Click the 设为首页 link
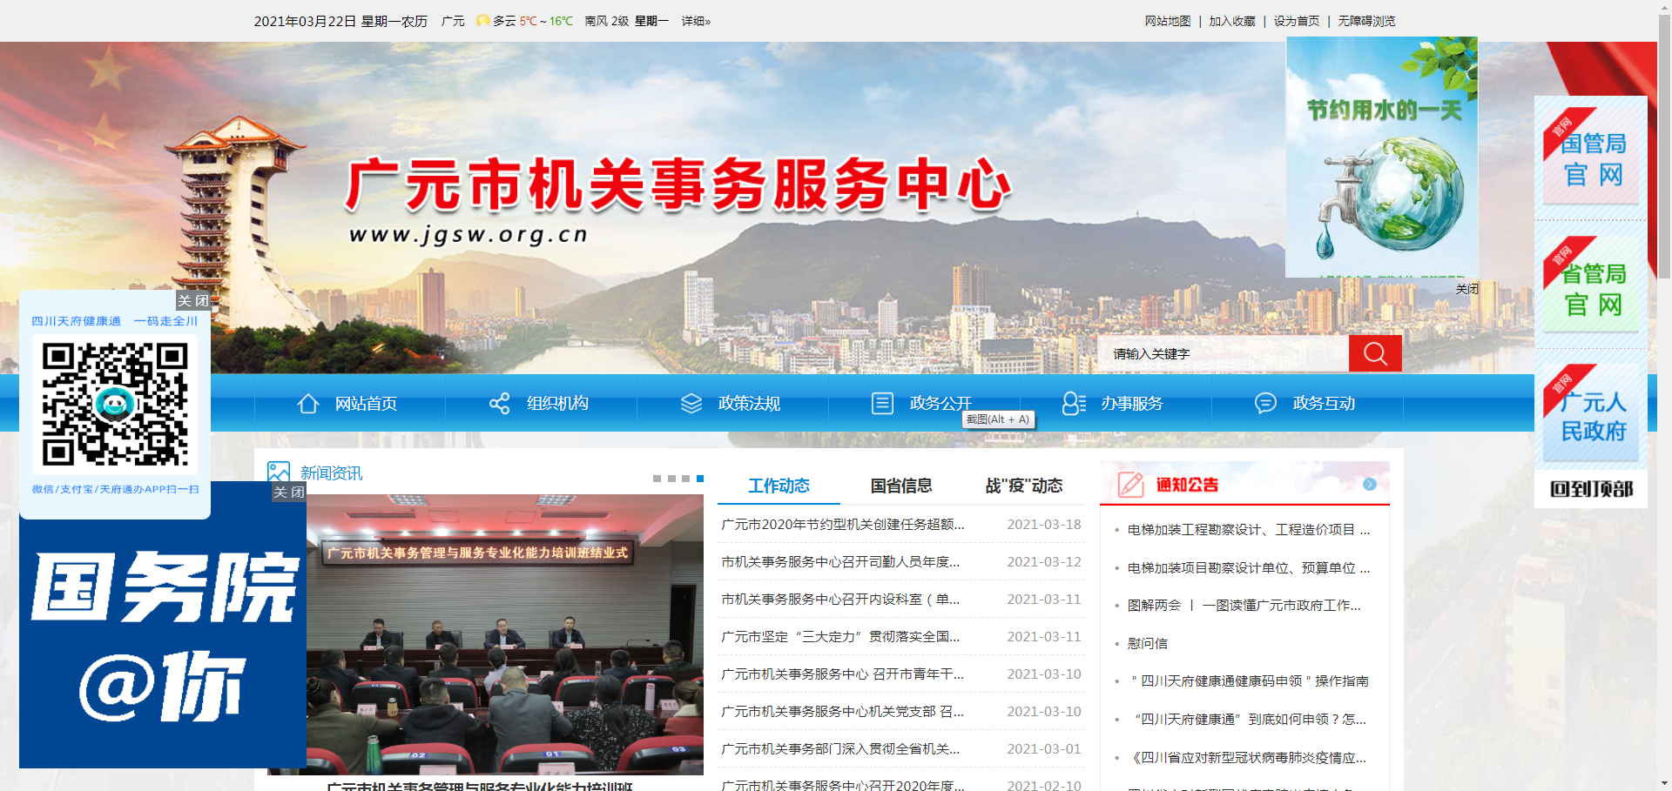The width and height of the screenshot is (1672, 791). pyautogui.click(x=1297, y=21)
